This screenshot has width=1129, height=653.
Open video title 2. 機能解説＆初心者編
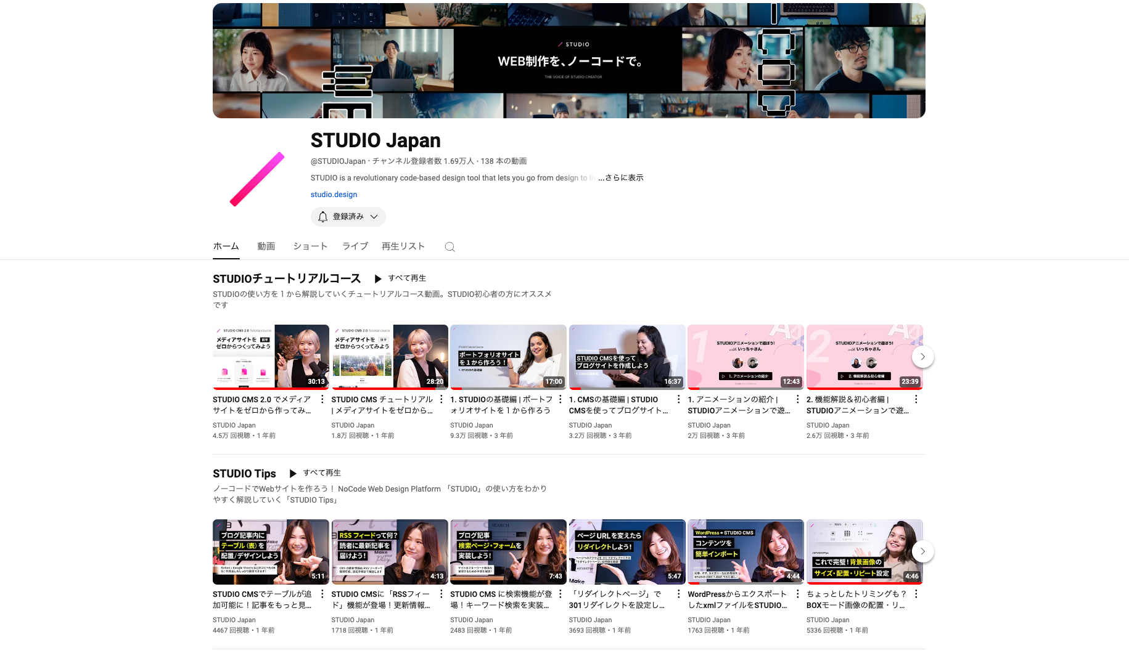click(858, 405)
